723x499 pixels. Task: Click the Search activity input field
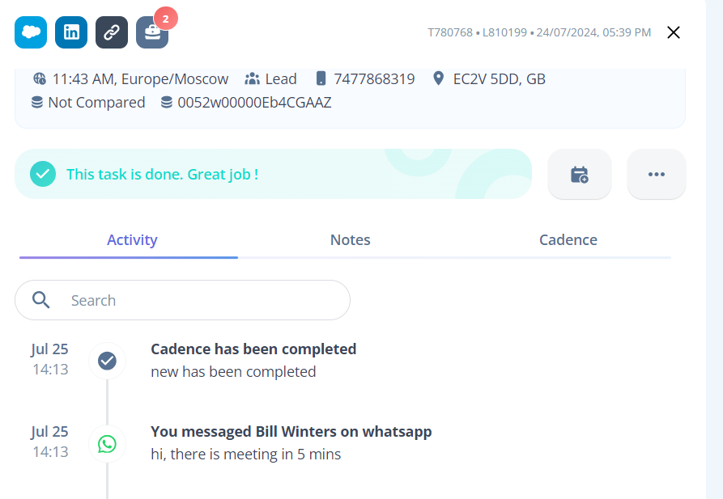183,300
